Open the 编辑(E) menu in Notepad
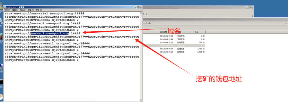This screenshot has width=288, height=102. coord(15,10)
